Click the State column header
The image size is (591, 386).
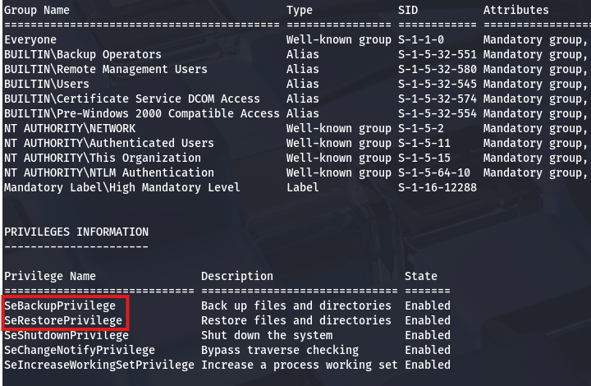(x=421, y=276)
